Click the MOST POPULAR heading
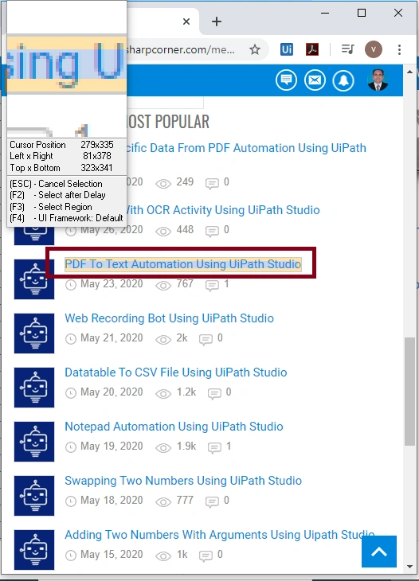Viewport: 419px width, 581px height. tap(168, 122)
